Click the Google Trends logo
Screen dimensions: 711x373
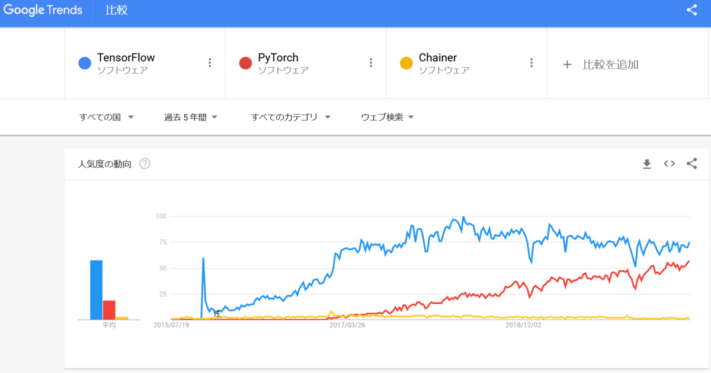coord(43,10)
